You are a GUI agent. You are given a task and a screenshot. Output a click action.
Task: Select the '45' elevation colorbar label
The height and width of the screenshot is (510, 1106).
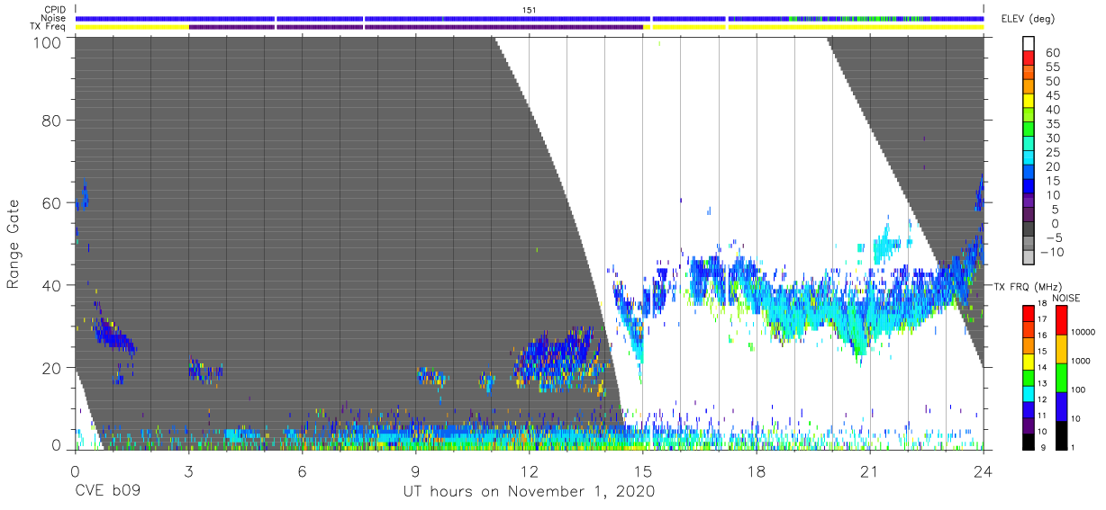click(x=1052, y=95)
